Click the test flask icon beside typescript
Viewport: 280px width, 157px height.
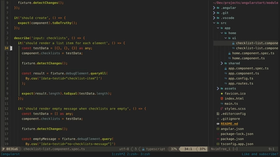coord(143,149)
